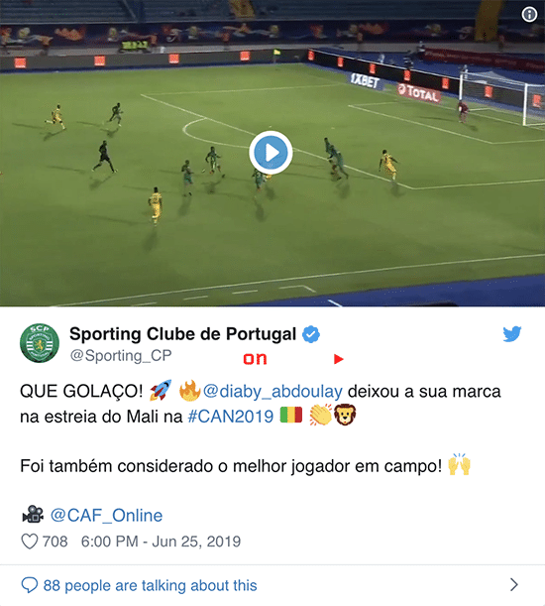Screen dimensions: 545x606
Task: Click the Twitter bird logo
Action: (x=512, y=334)
